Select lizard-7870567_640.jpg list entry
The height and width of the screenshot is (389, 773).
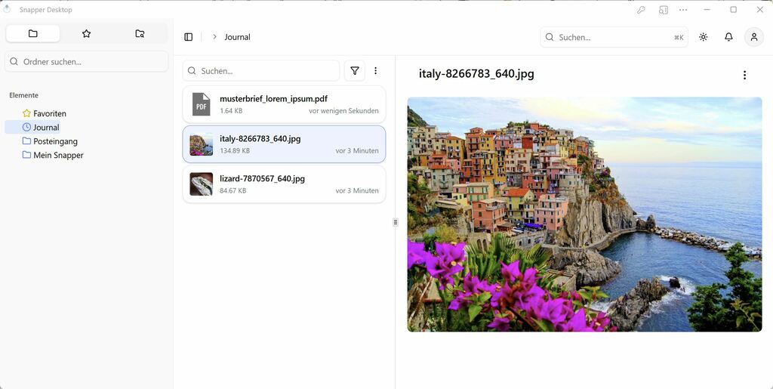click(284, 184)
